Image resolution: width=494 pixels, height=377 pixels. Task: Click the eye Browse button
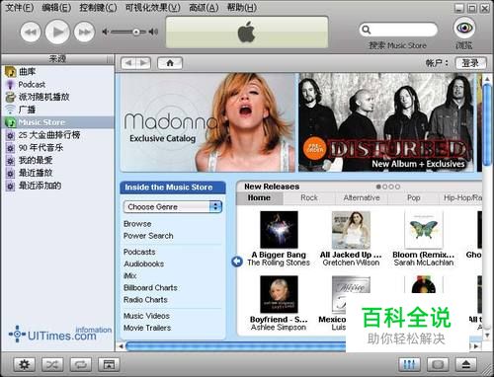click(x=464, y=28)
